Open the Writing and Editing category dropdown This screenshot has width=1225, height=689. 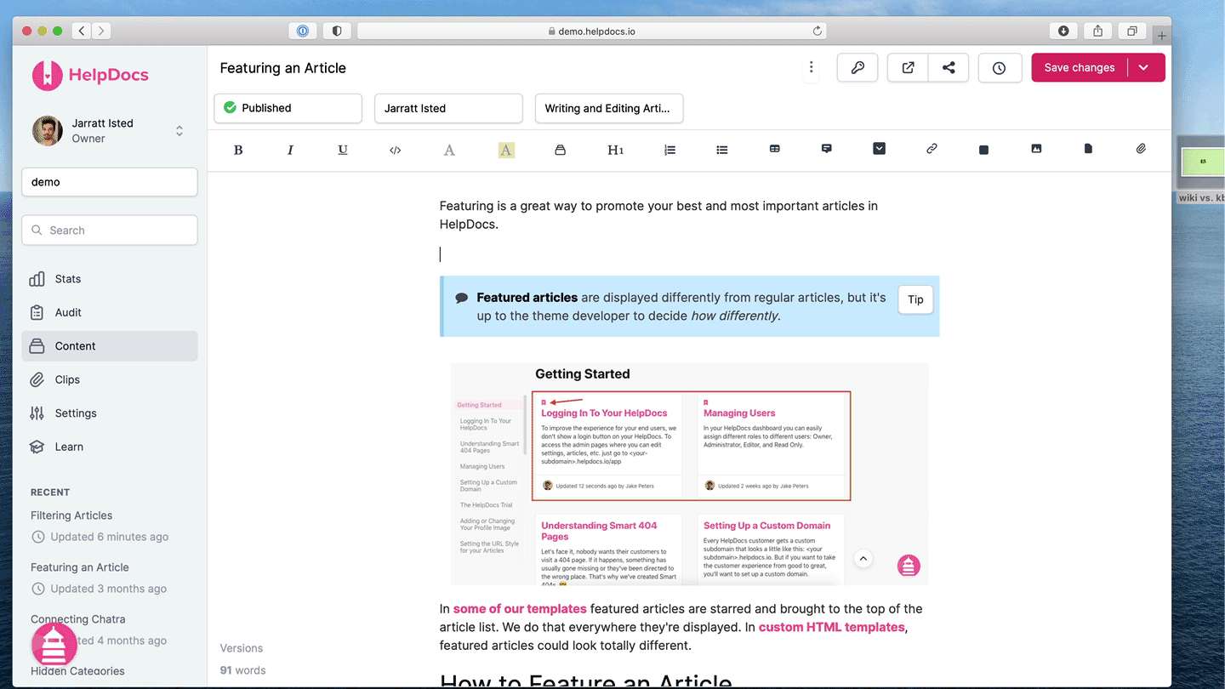(609, 108)
